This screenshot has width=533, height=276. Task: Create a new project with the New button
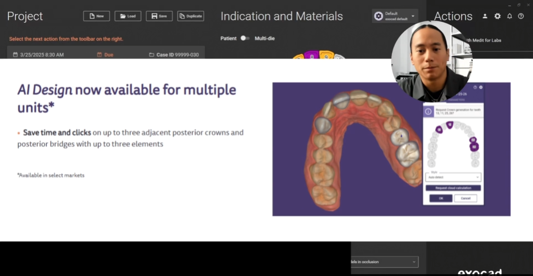pyautogui.click(x=96, y=16)
